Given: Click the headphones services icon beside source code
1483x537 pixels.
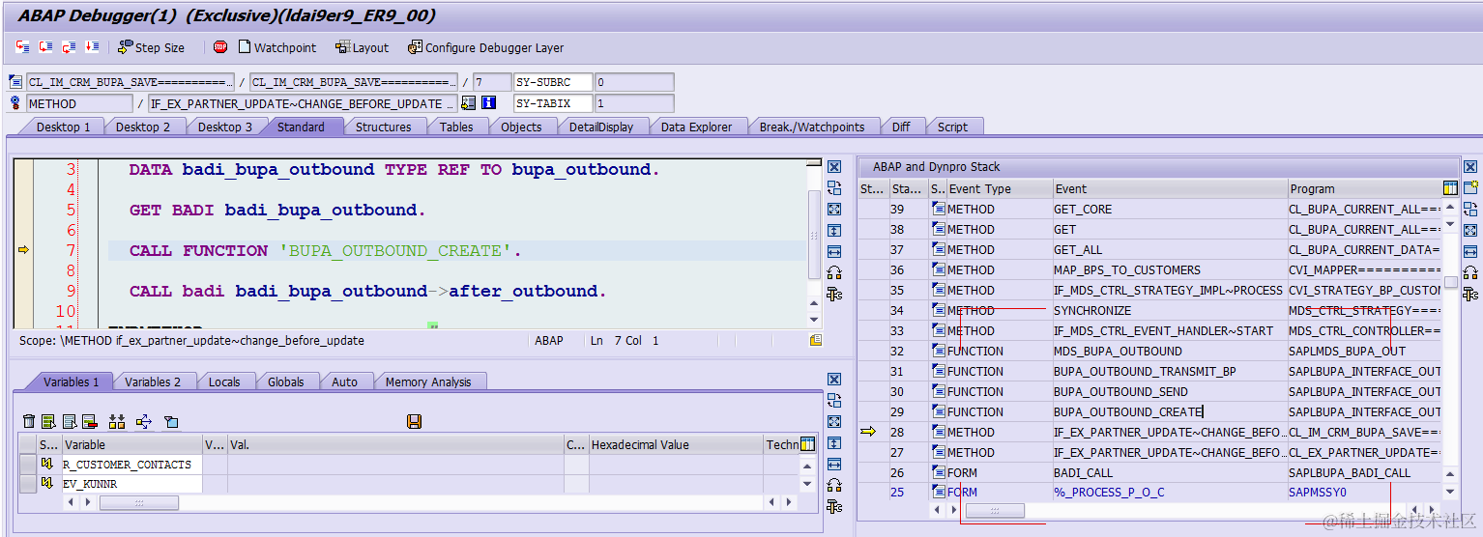Looking at the screenshot, I should click(834, 273).
